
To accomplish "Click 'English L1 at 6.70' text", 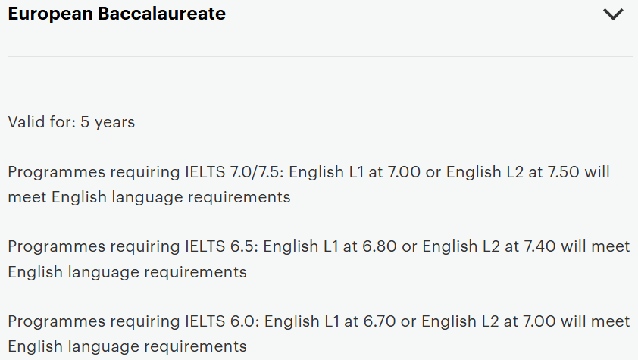I will click(x=323, y=321).
